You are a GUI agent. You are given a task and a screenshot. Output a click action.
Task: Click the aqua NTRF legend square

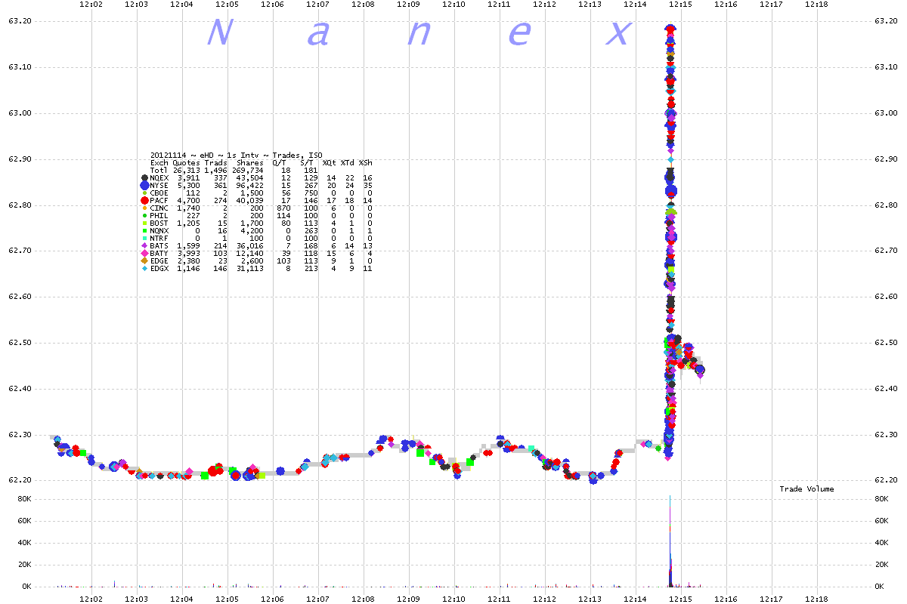tap(144, 239)
